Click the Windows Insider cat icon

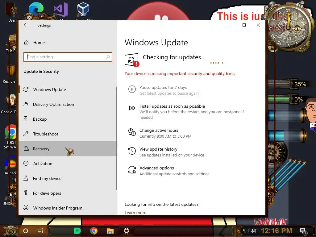[x=26, y=208]
